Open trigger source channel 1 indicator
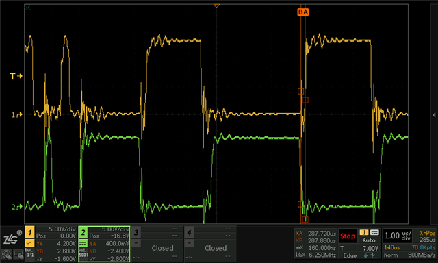The width and height of the screenshot is (438, 263). point(364,233)
